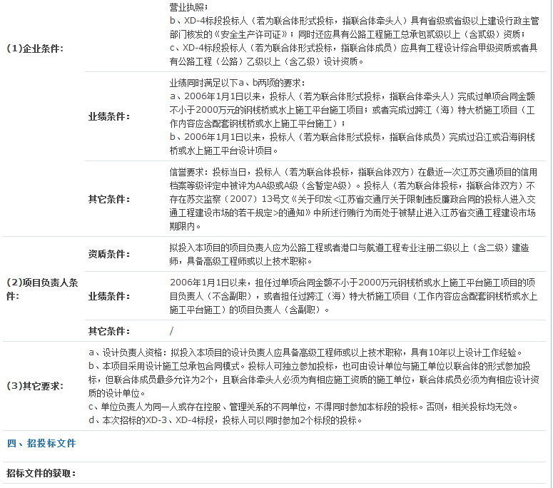The image size is (553, 488).
Task: Select the "四、招投标文件" section heading
Action: pos(41,443)
